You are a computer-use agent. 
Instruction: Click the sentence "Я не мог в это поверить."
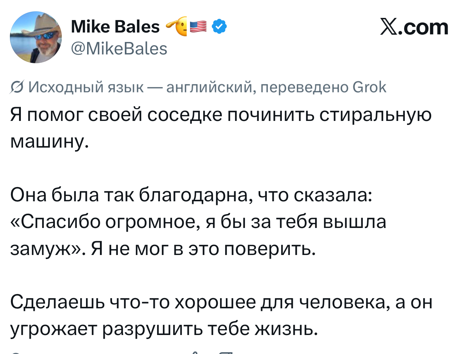tap(203, 249)
